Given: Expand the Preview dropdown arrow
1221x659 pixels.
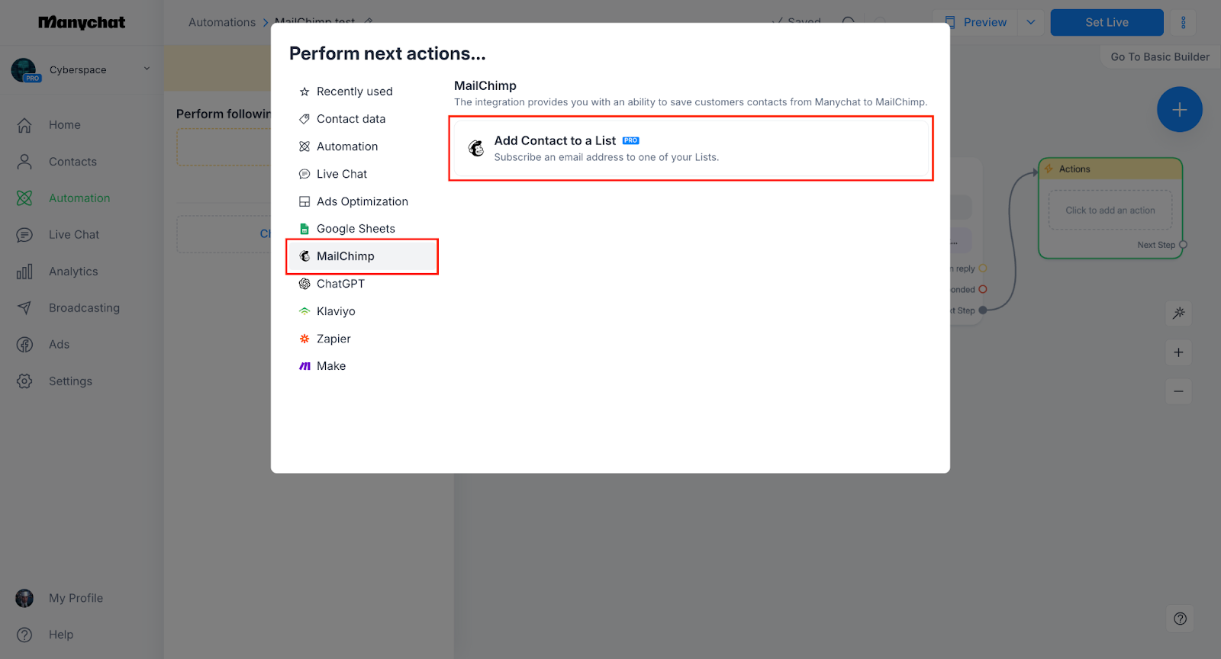Looking at the screenshot, I should (x=1031, y=22).
